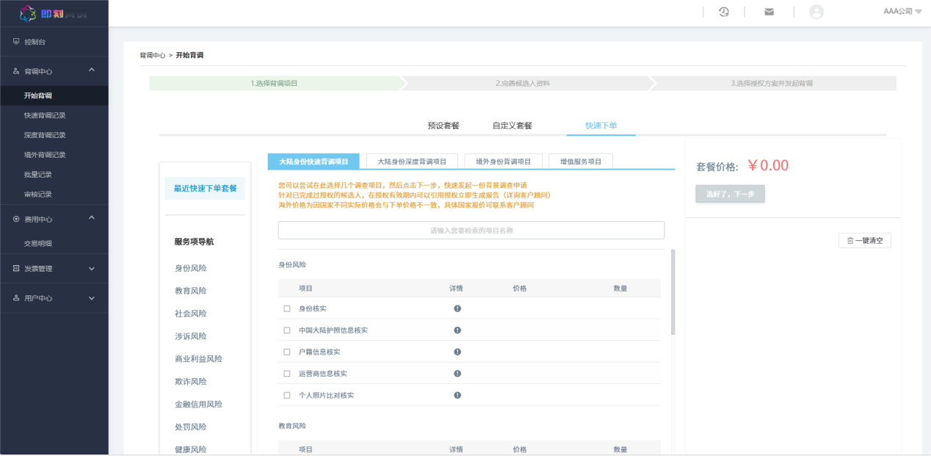
Task: Select the 大陆身份深度背调项目 tab
Action: [412, 162]
